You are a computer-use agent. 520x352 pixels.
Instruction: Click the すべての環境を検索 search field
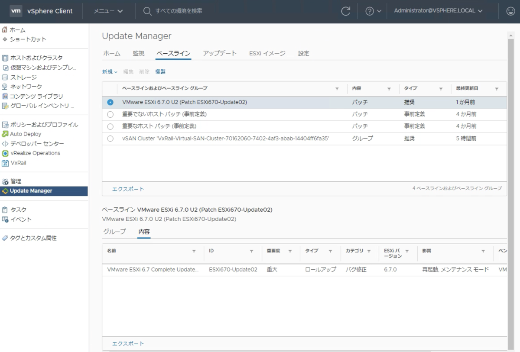coord(179,11)
